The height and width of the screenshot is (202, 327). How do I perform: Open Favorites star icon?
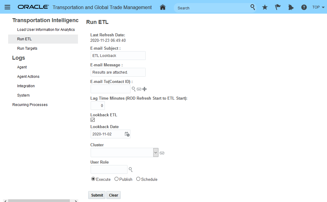coord(265,7)
